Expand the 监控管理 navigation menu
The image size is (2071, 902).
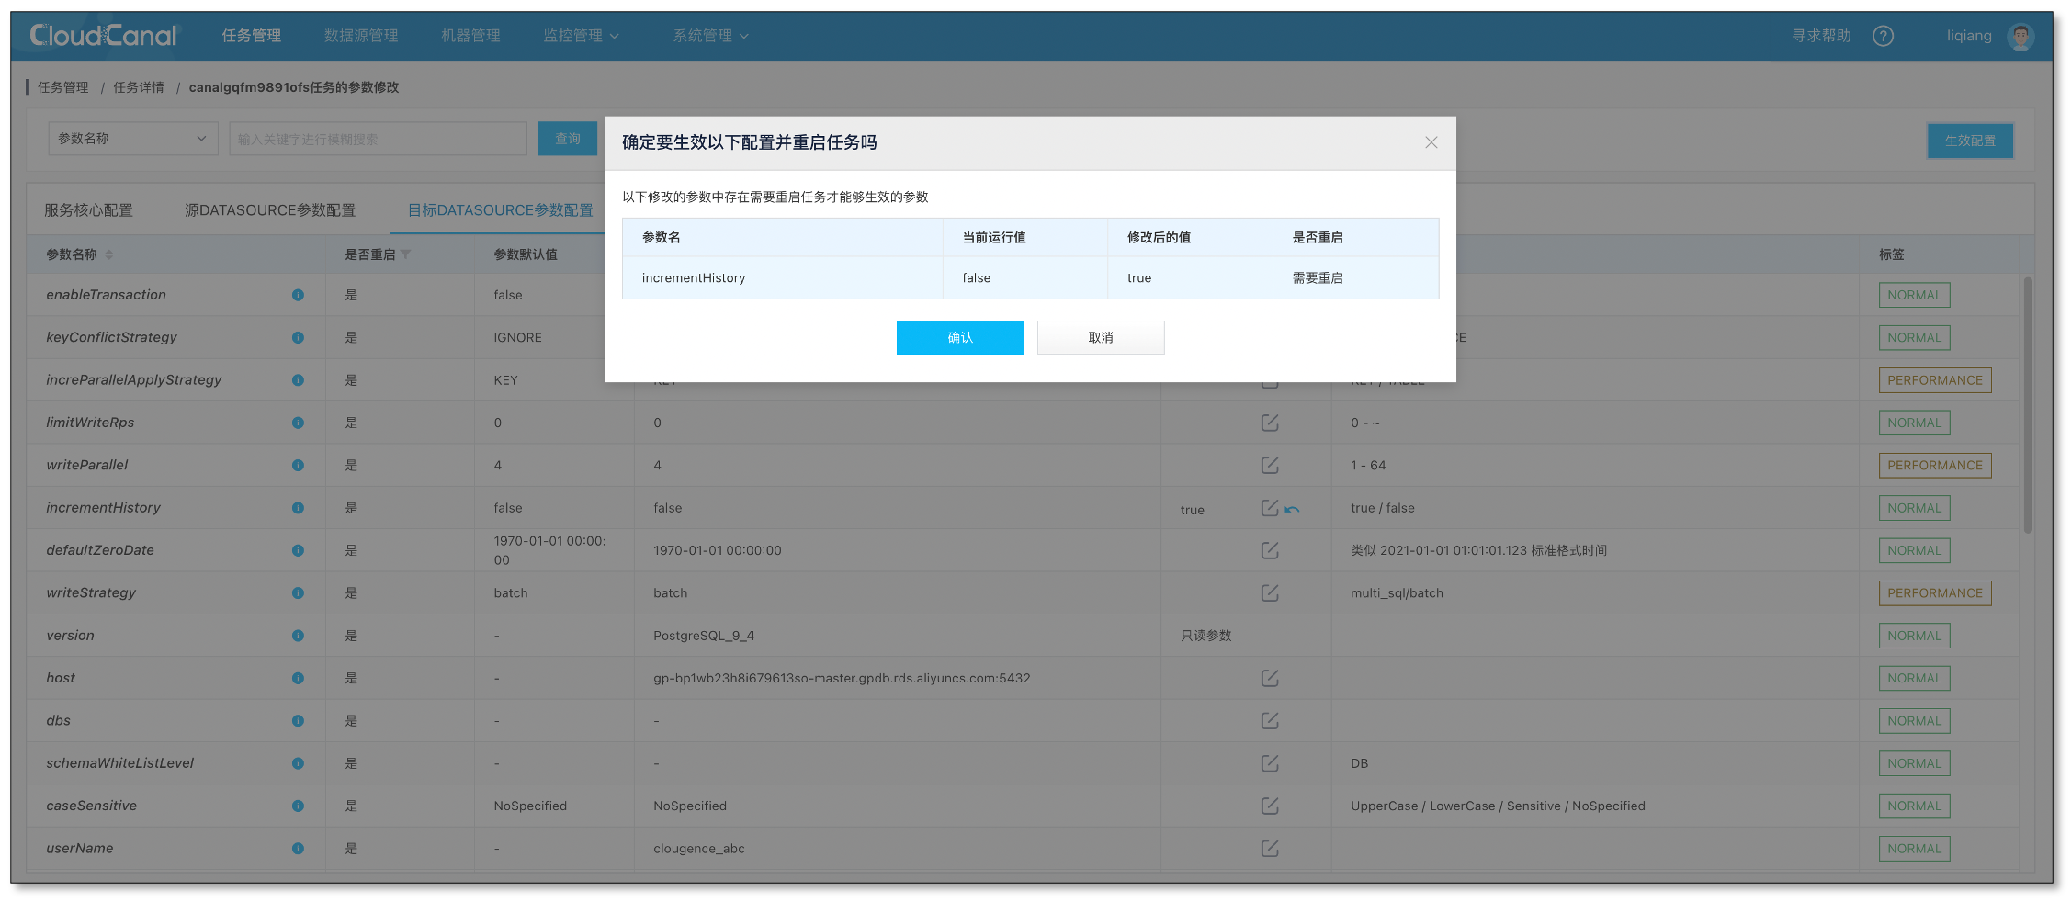pos(581,36)
